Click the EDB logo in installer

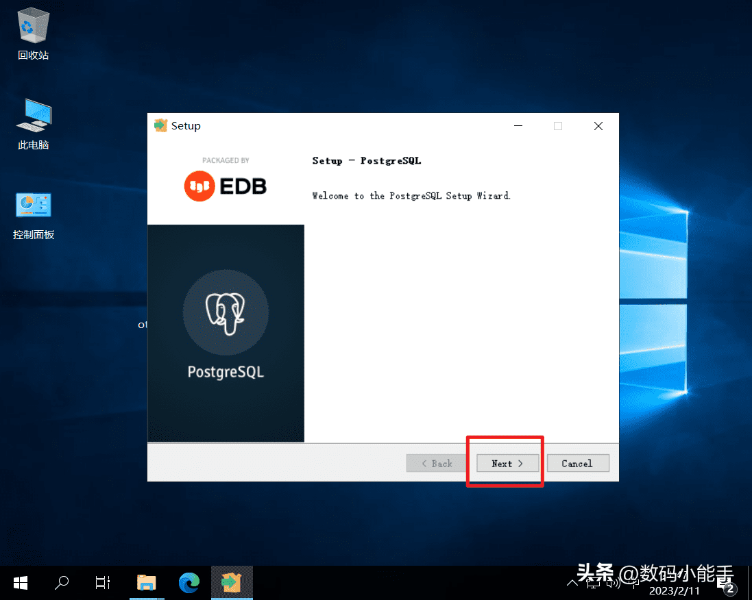pos(226,186)
